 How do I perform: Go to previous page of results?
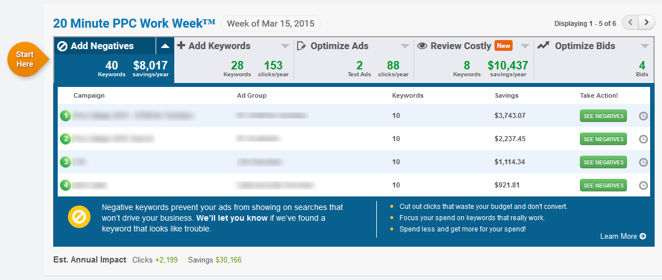(630, 23)
